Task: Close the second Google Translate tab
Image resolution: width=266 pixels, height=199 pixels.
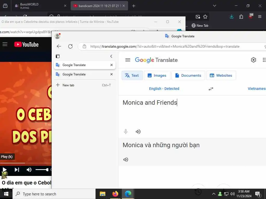Action: (111, 74)
